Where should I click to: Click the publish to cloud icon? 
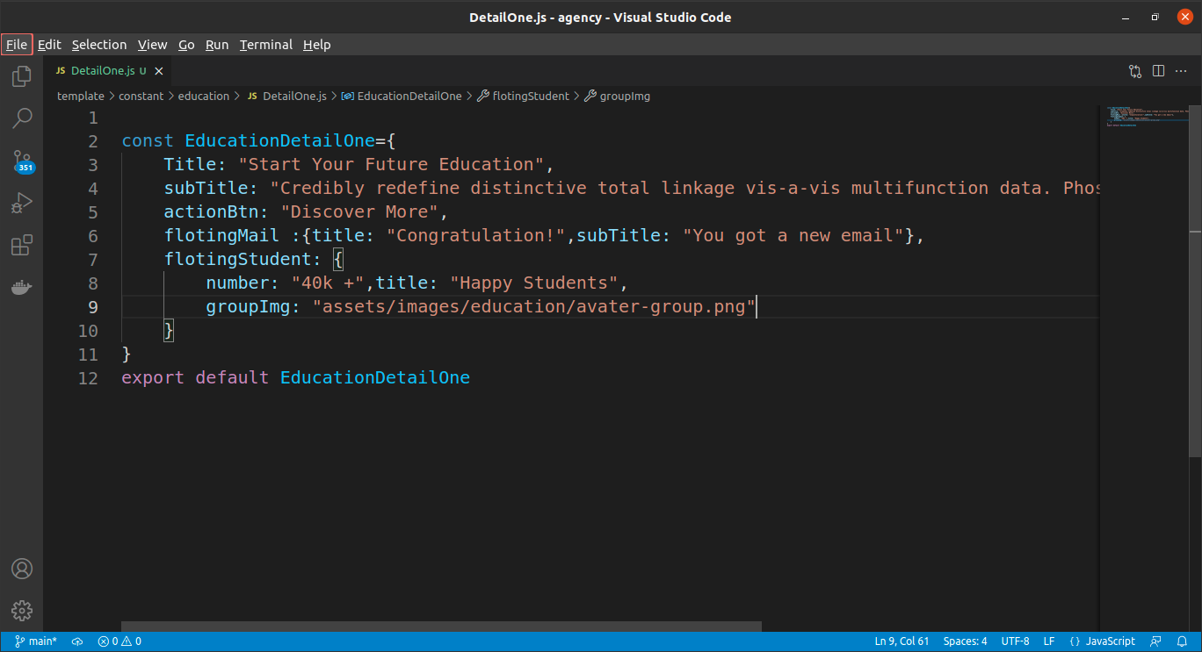point(77,641)
